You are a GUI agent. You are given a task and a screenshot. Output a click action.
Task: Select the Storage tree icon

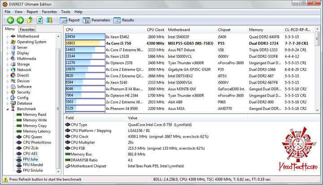click(x=13, y=64)
